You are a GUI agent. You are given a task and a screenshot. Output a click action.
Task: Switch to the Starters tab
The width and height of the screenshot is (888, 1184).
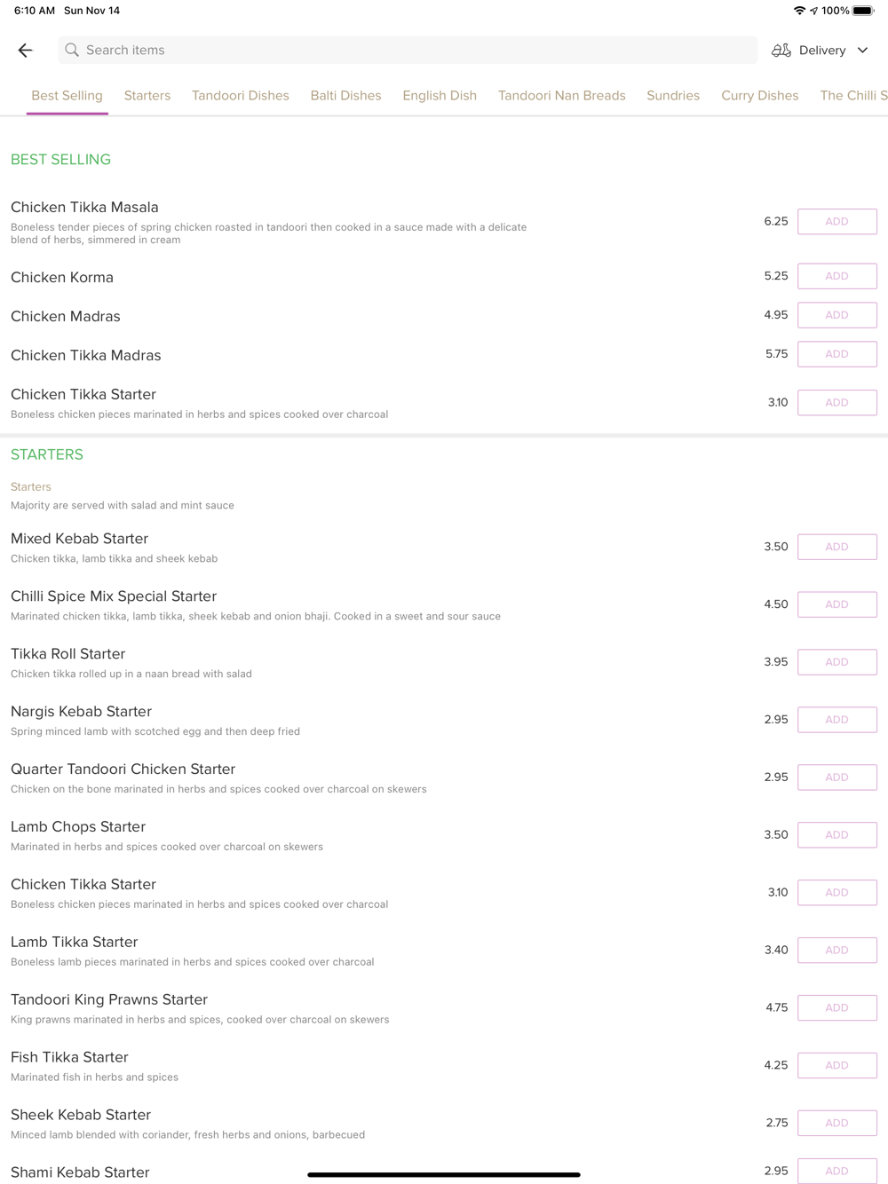[147, 96]
